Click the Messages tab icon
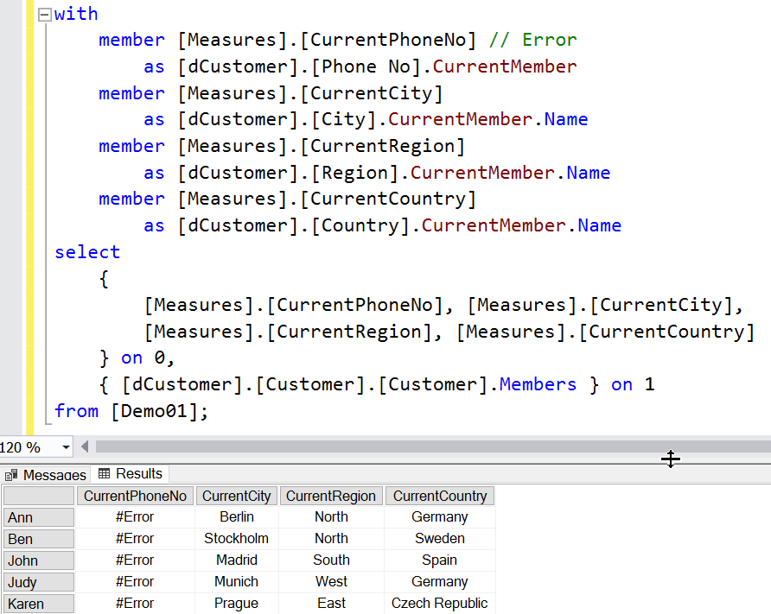Image resolution: width=771 pixels, height=614 pixels. pyautogui.click(x=11, y=475)
